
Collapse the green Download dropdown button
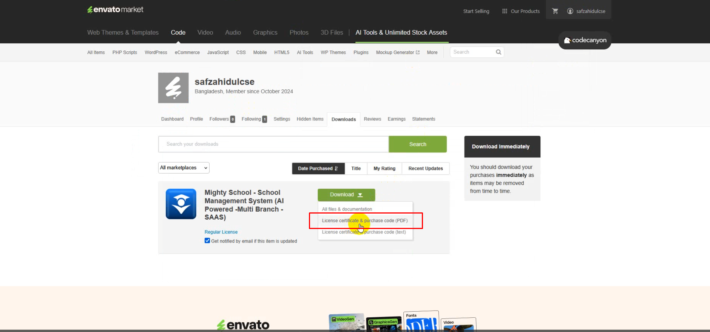(346, 195)
